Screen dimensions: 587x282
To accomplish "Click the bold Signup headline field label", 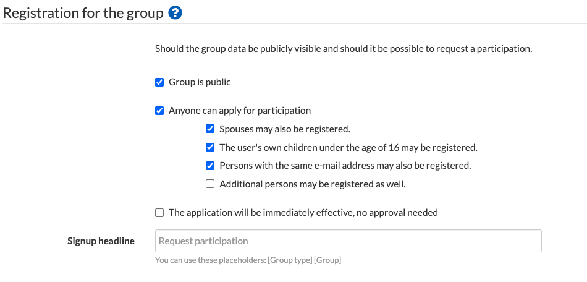I will (x=101, y=241).
